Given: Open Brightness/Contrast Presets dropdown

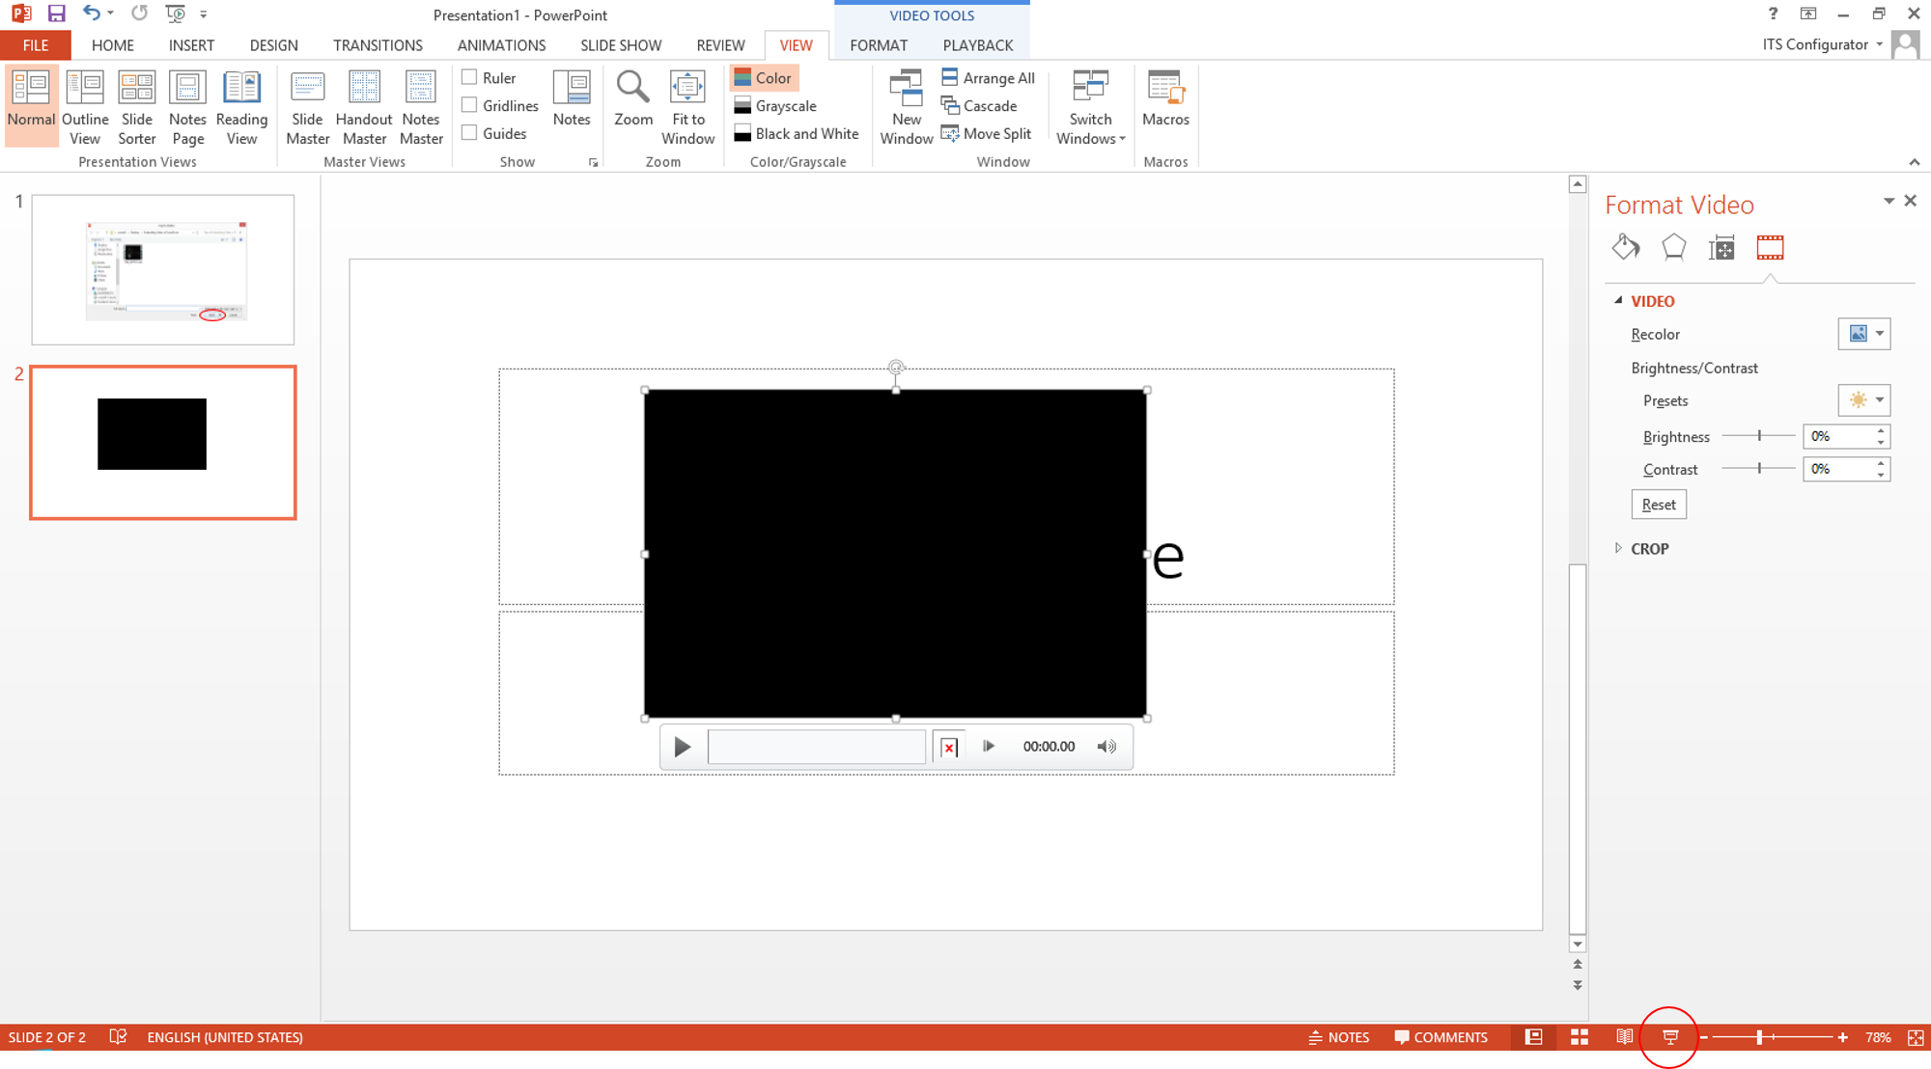Looking at the screenshot, I should click(1863, 399).
